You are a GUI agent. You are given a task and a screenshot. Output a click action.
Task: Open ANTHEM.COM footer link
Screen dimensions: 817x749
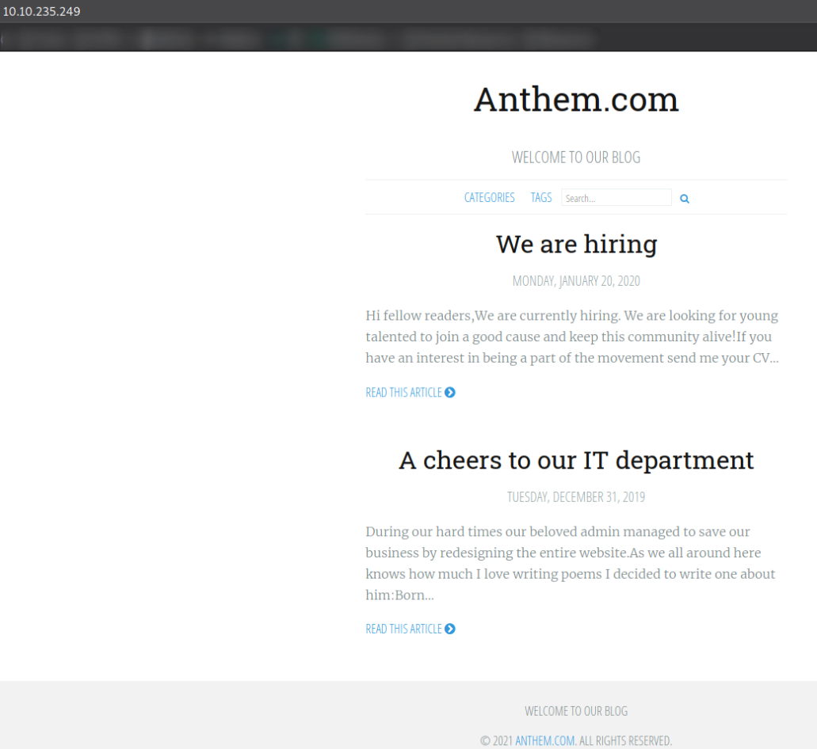click(545, 740)
